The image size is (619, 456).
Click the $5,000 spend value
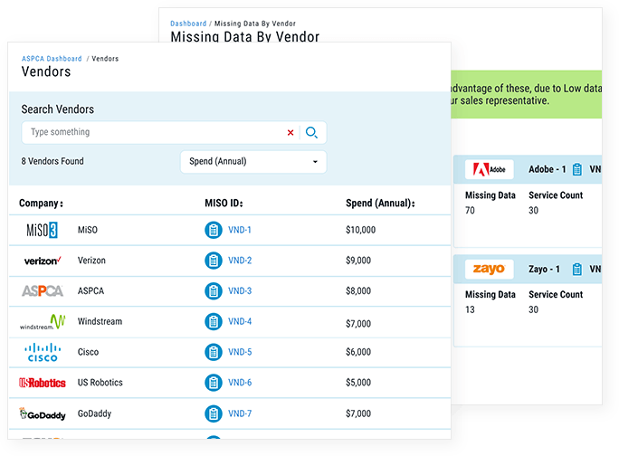coord(358,383)
